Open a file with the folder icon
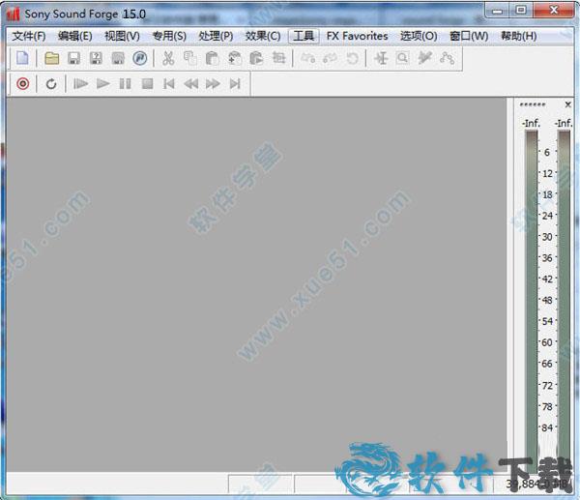This screenshot has height=500, width=580. tap(52, 58)
